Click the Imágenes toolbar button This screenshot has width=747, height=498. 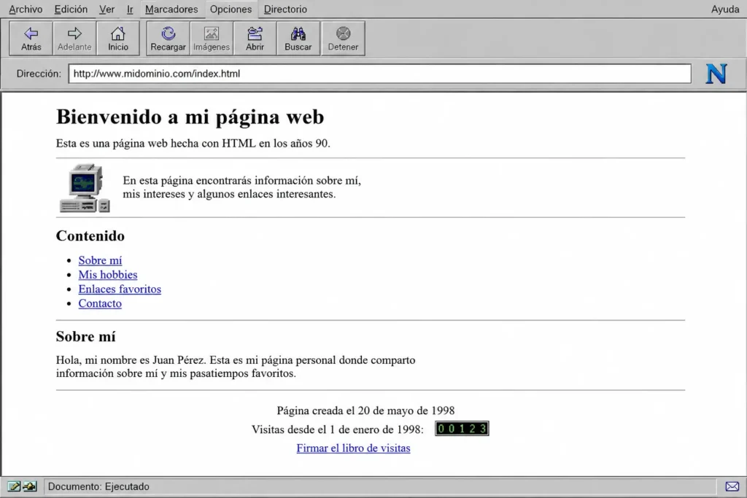212,38
